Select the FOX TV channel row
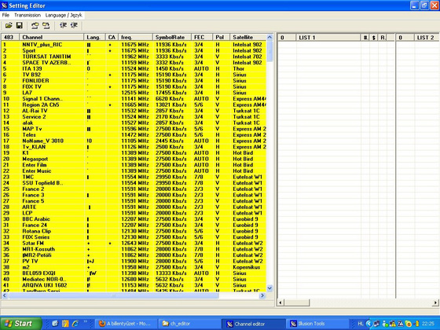 coord(134,86)
